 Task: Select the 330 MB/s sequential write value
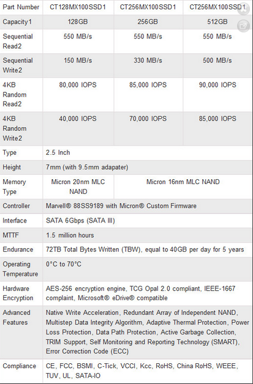coord(148,61)
